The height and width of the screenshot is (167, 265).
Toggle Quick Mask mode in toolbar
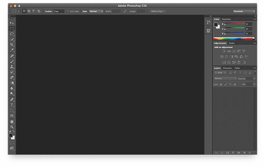12,143
